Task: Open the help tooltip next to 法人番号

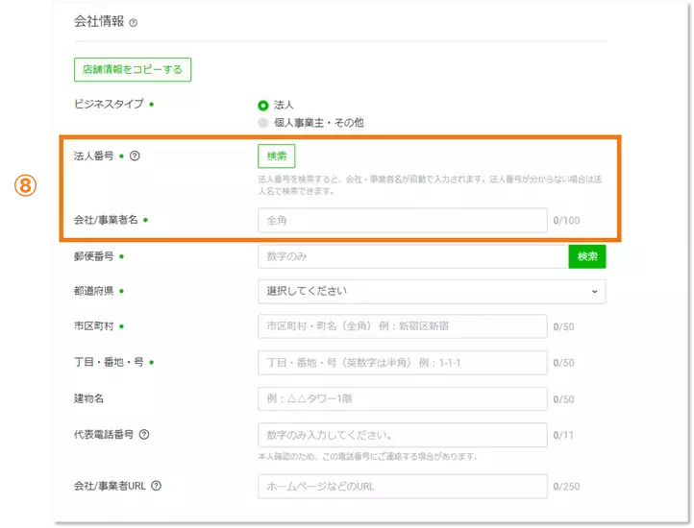Action: click(135, 156)
